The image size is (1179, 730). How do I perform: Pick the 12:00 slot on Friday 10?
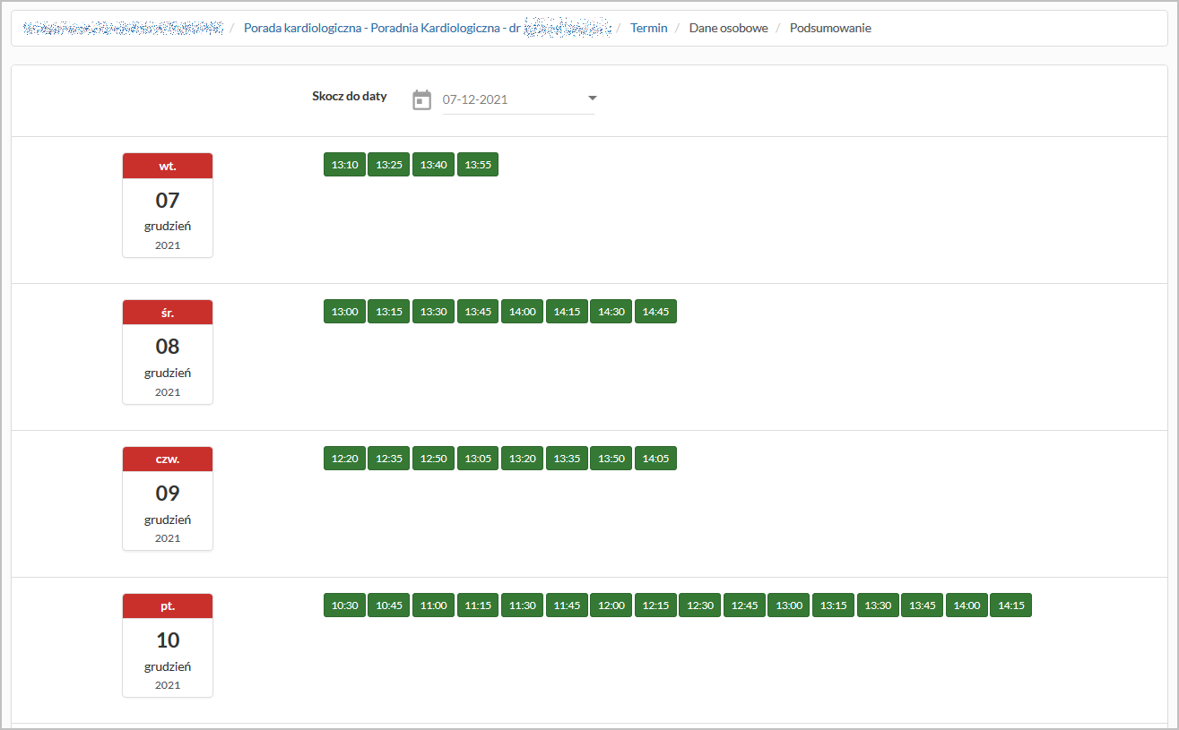click(x=611, y=605)
